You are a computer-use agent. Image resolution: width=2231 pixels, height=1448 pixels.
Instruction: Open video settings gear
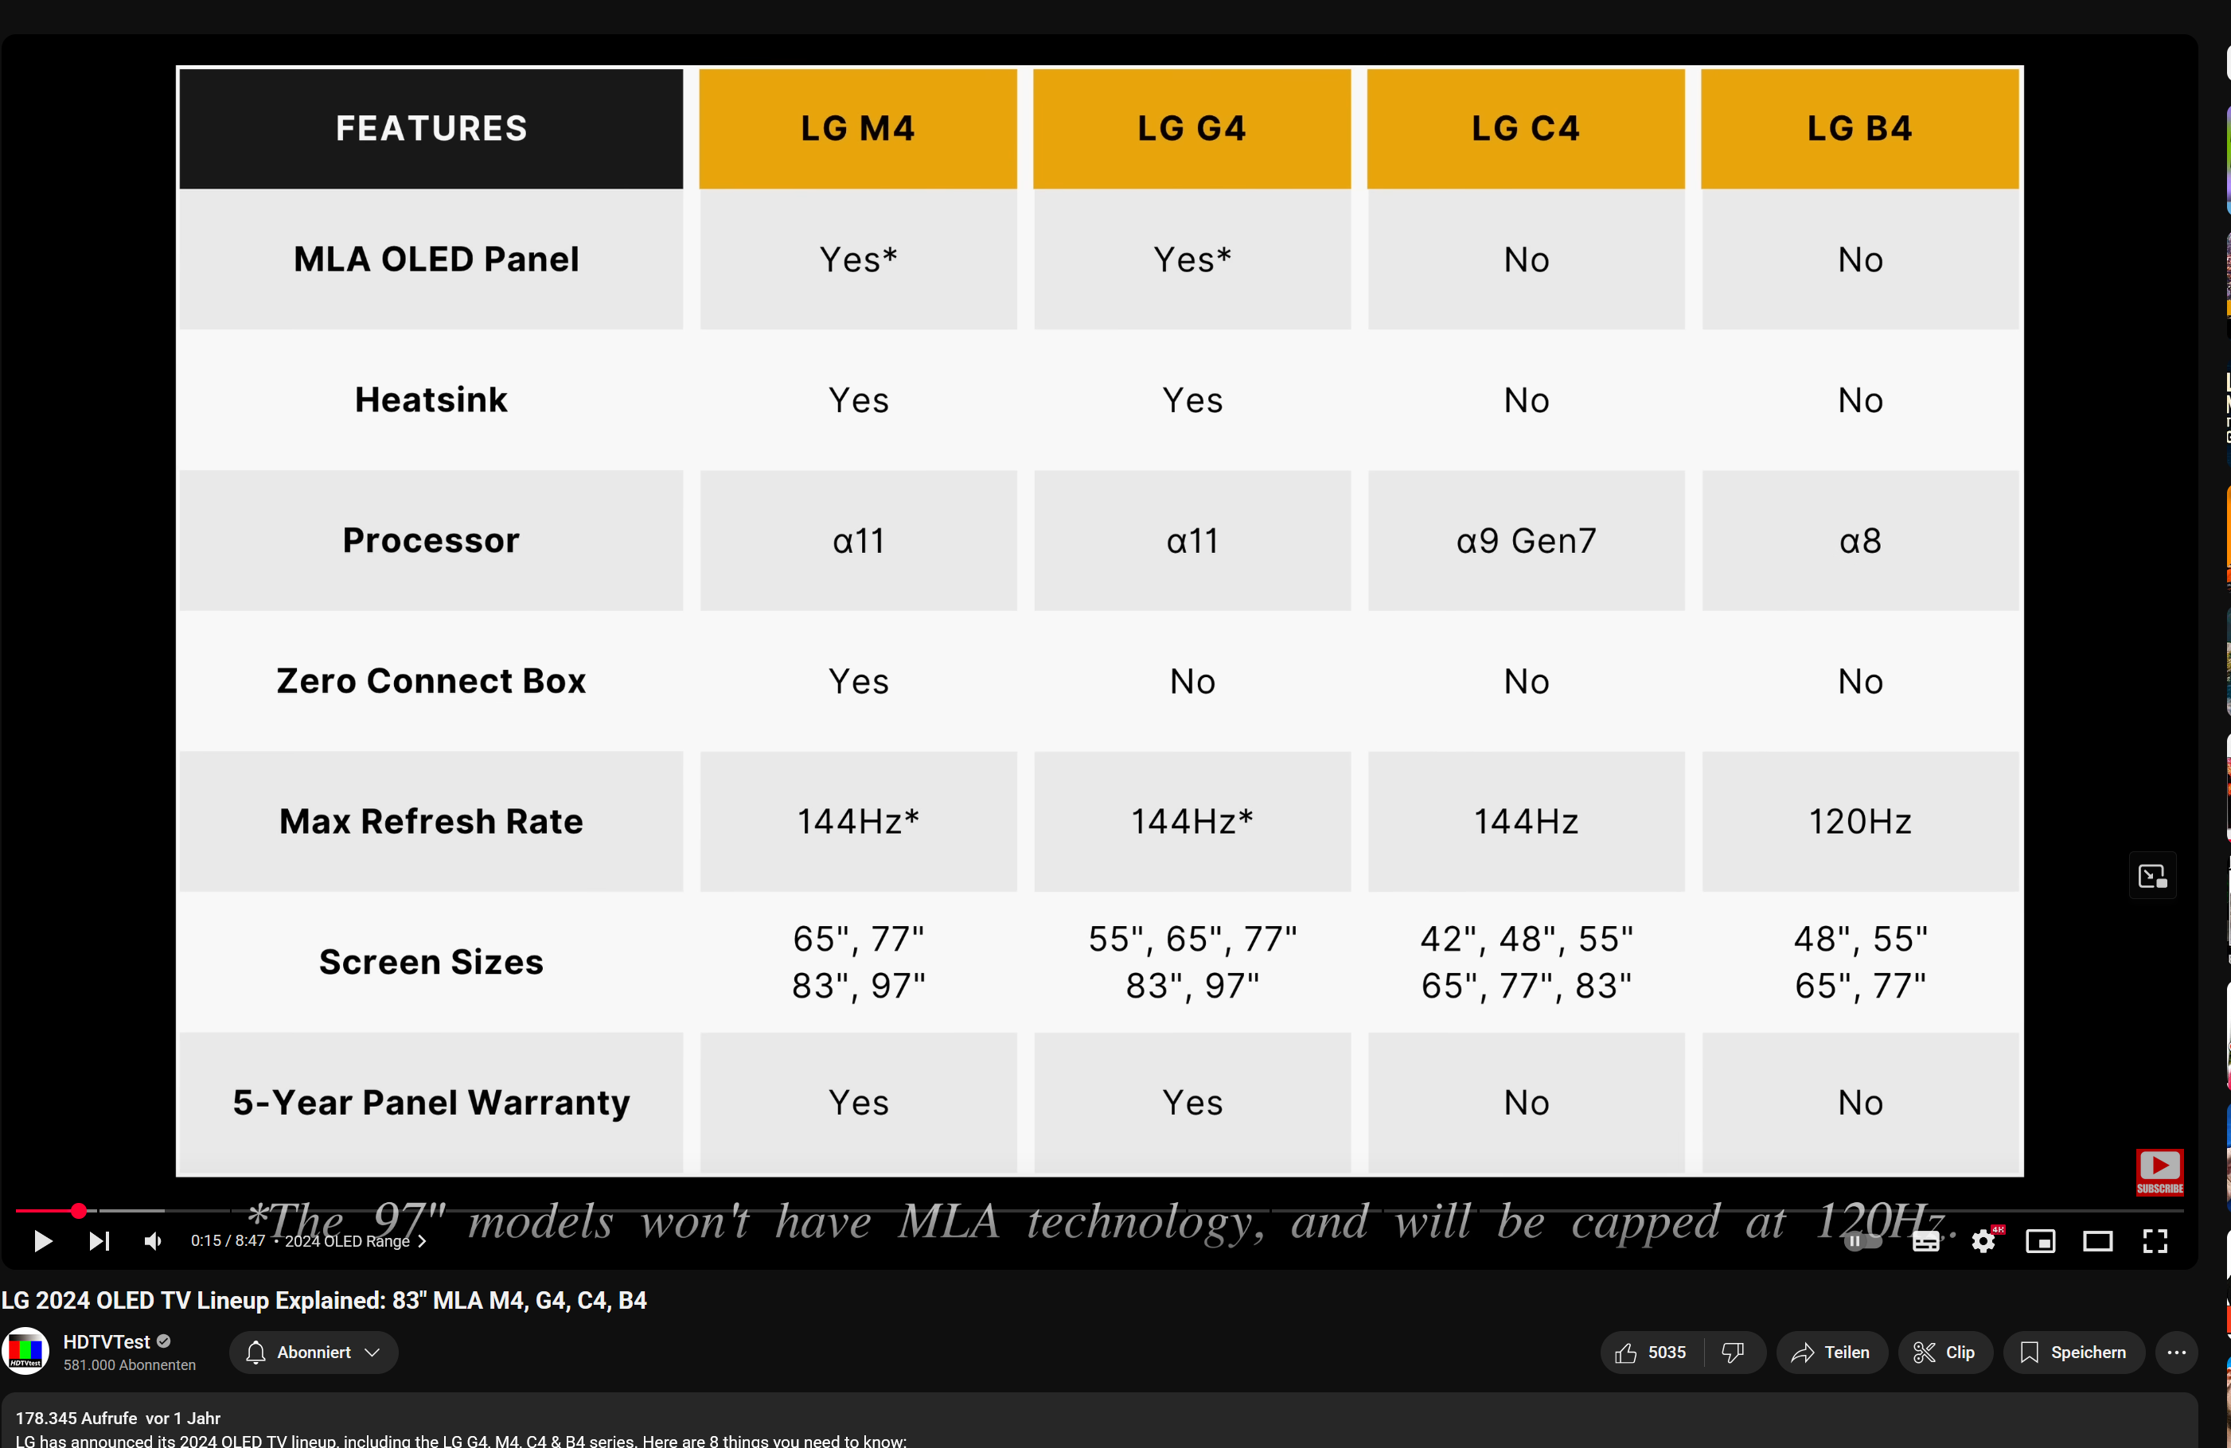pos(1983,1242)
